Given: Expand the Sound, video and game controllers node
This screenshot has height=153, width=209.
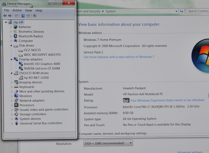Looking at the screenshot, I should pyautogui.click(x=12, y=110).
